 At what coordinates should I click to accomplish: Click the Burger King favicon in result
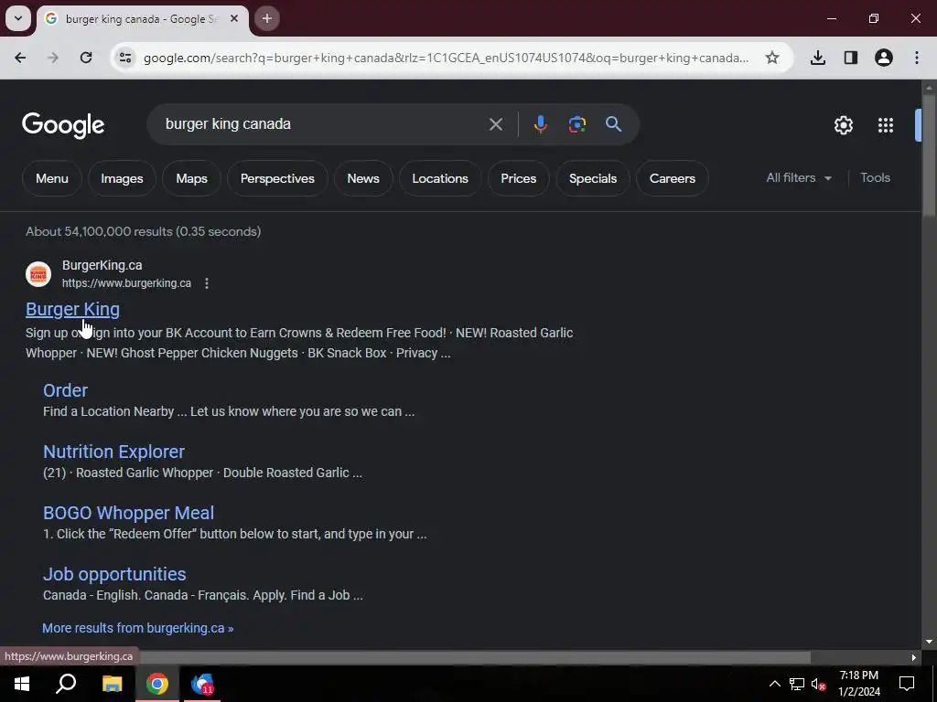pos(38,274)
